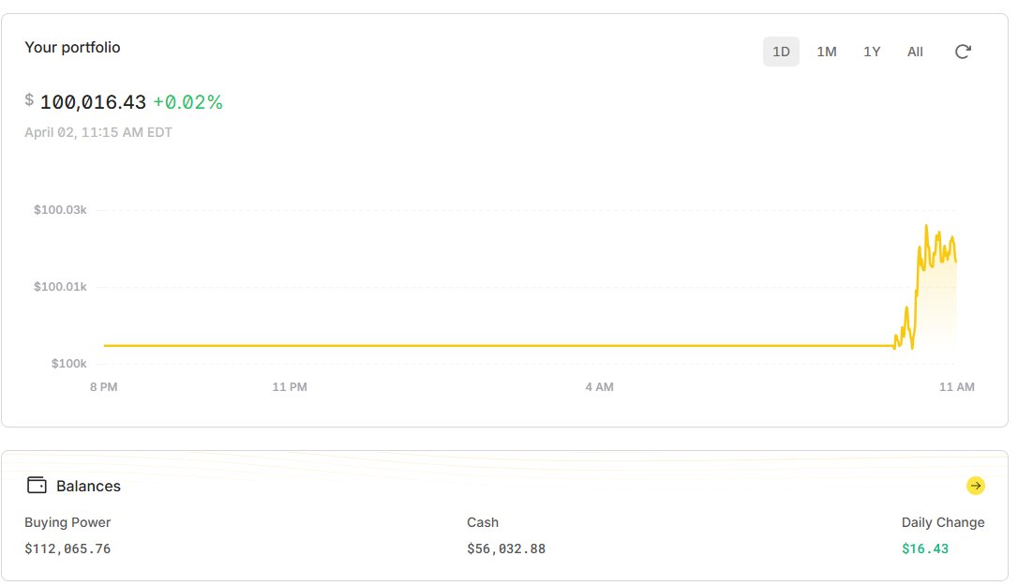Click Daily Change value $16.43
This screenshot has height=586, width=1018.
pos(924,549)
